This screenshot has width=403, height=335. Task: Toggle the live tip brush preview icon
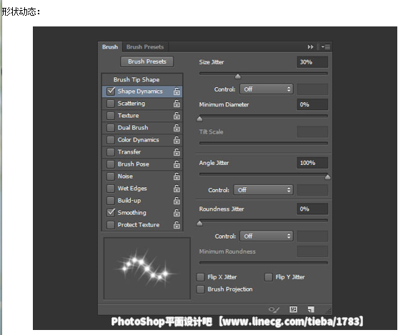[x=274, y=309]
